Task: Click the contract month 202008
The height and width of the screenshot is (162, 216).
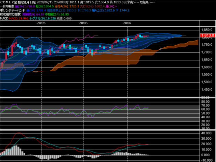Action: tap(59, 2)
